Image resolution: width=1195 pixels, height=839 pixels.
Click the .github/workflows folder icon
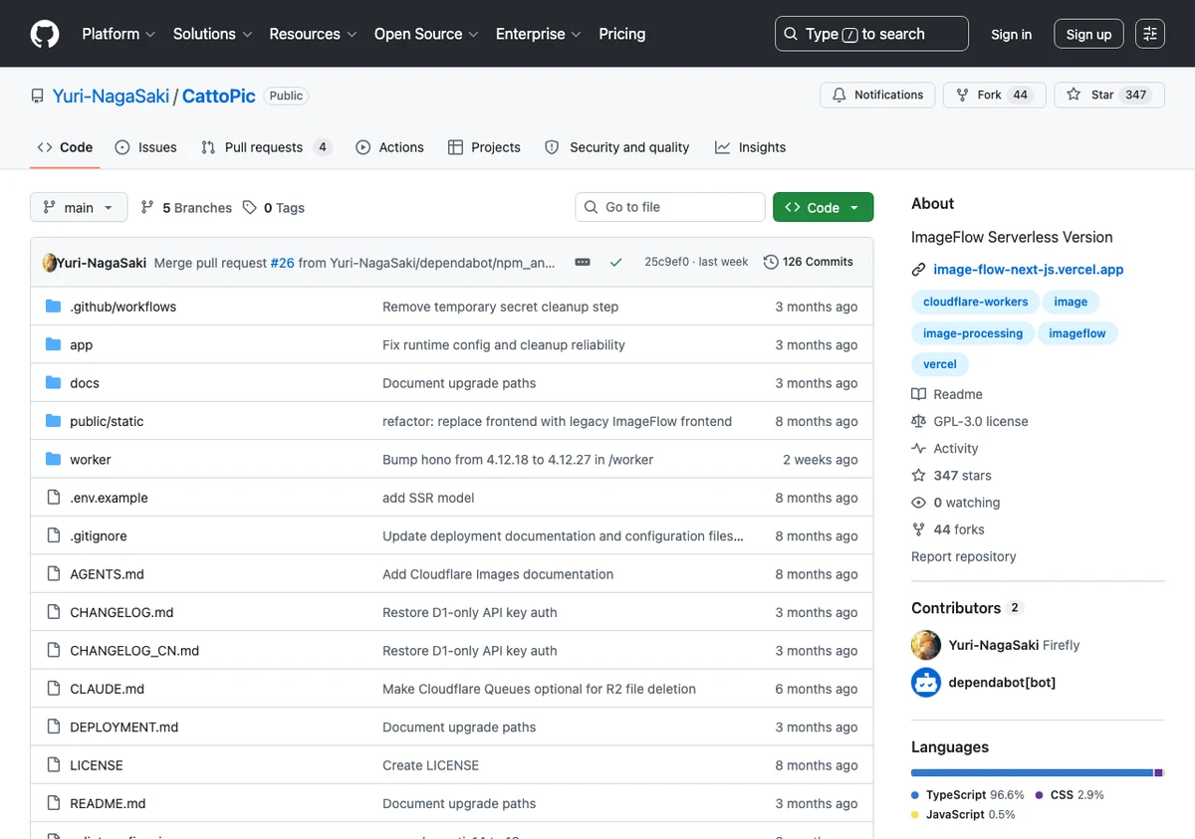(54, 307)
